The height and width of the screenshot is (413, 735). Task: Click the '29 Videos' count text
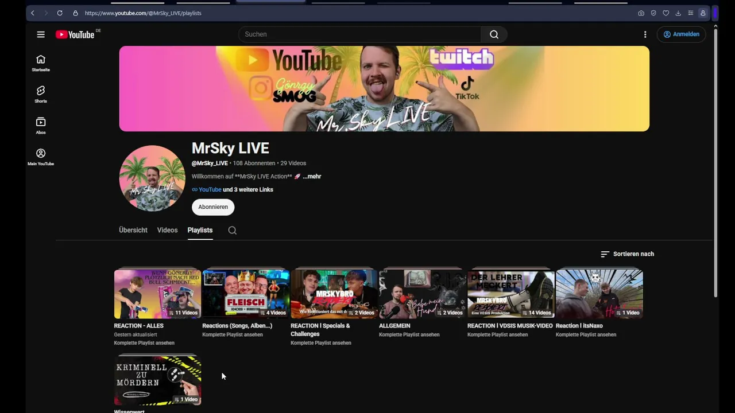[x=293, y=163]
